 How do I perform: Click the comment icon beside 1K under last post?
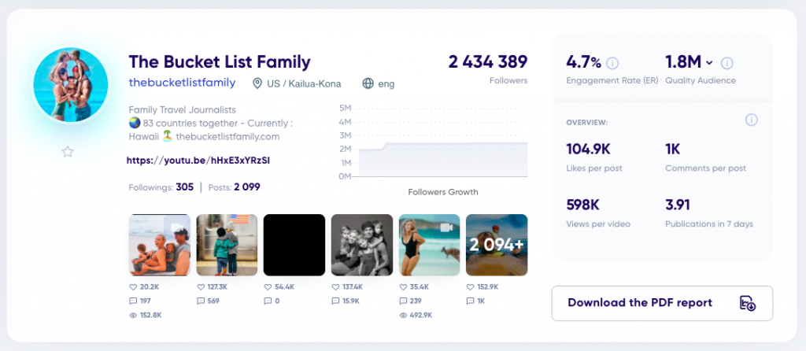[471, 301]
